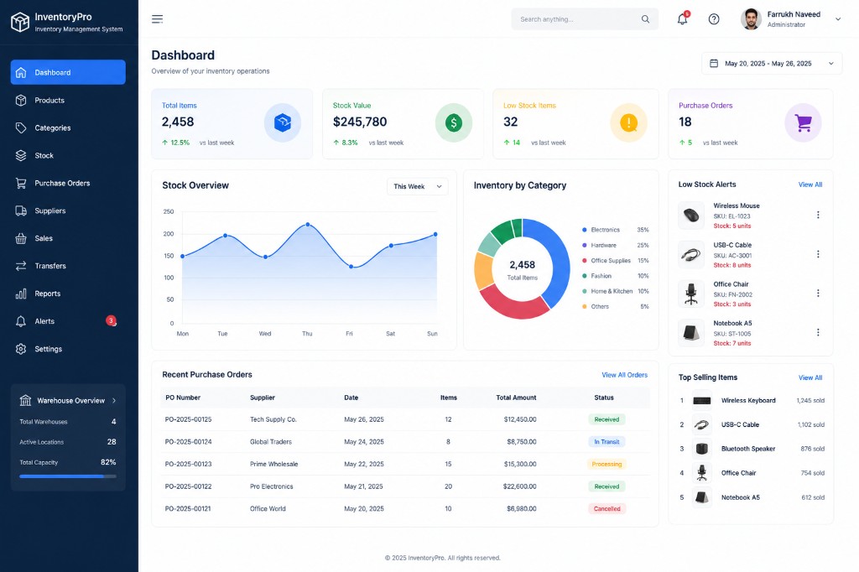Screen dimensions: 859x572
Task: Click the search magnifier icon
Action: 645,19
